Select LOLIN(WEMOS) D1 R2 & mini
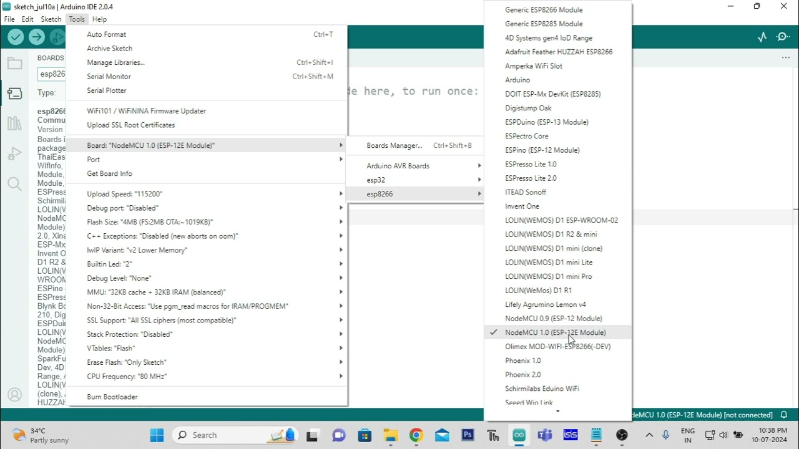The width and height of the screenshot is (799, 449). point(558,234)
